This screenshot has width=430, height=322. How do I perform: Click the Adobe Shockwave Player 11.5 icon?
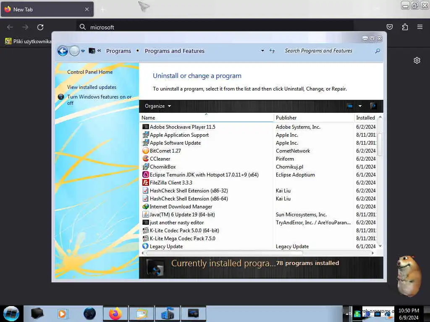[x=145, y=127]
